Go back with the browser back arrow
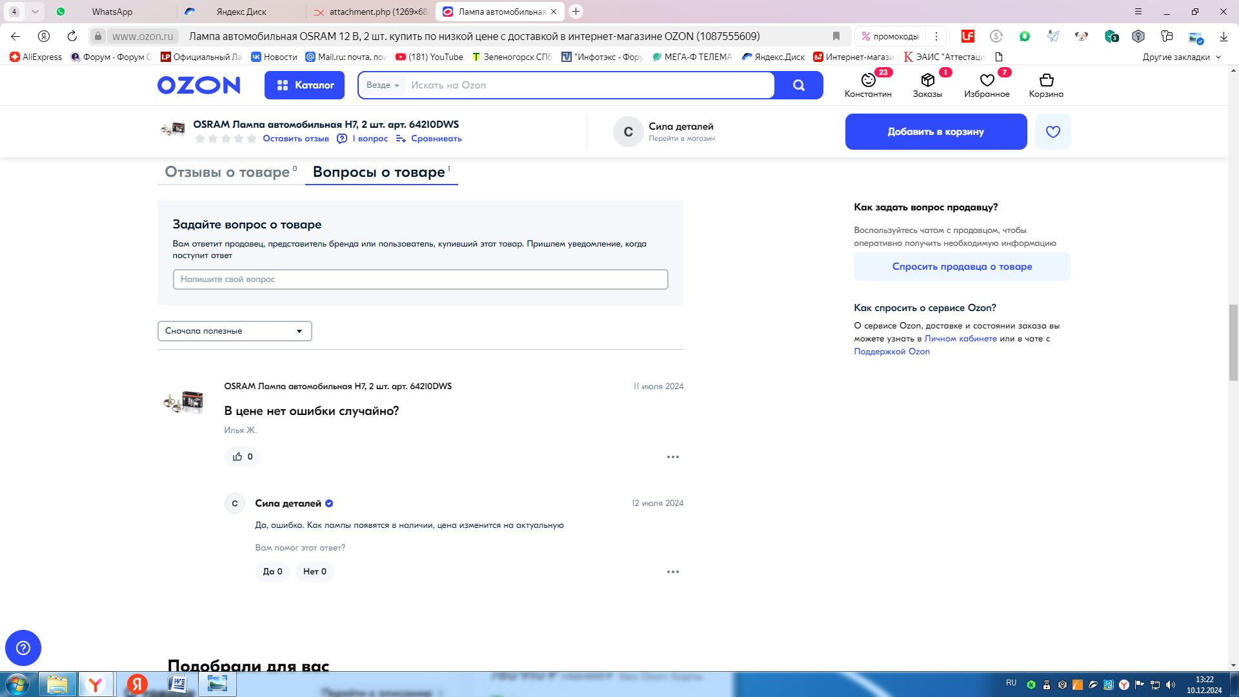The height and width of the screenshot is (697, 1239). point(15,36)
